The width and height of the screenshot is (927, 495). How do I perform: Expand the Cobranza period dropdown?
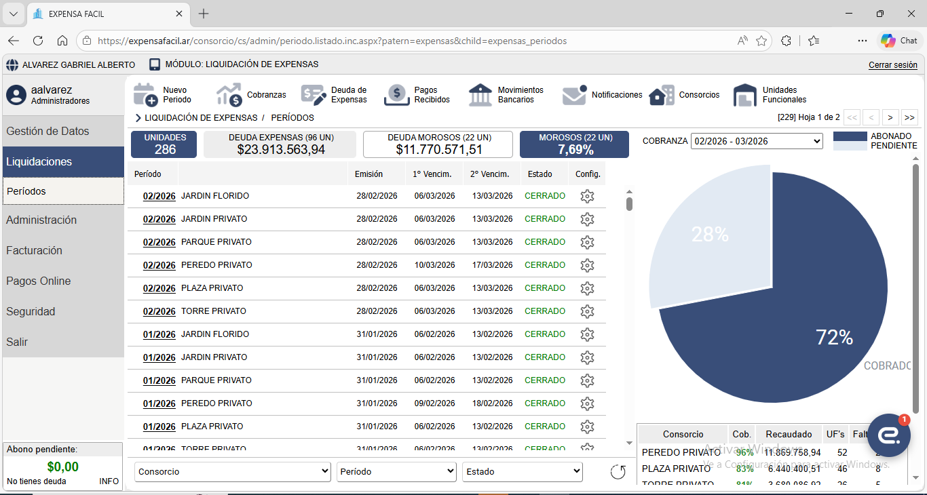point(757,141)
